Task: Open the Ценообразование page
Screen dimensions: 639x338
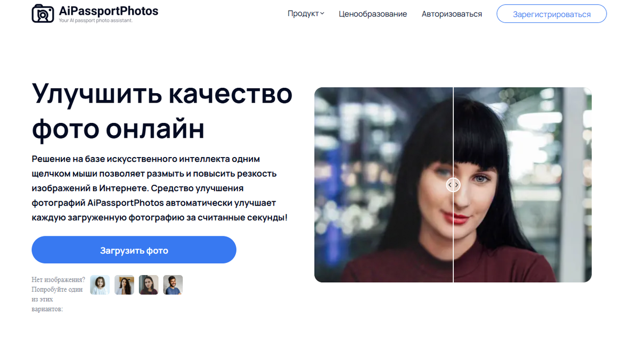Action: (x=373, y=14)
